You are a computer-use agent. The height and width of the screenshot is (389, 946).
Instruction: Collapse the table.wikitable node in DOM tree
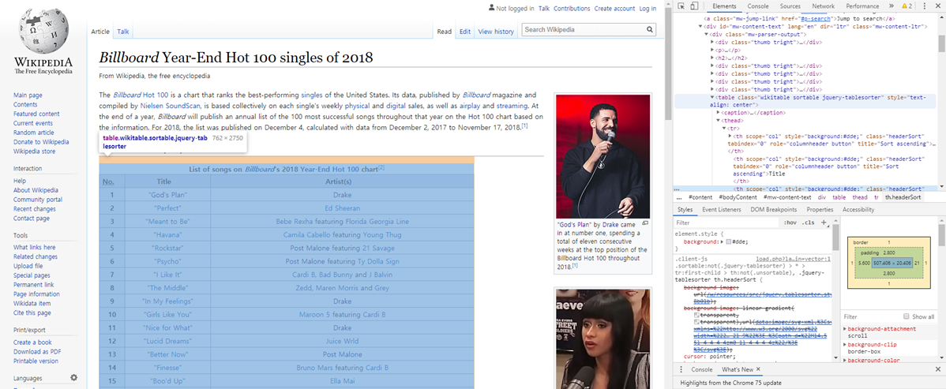pyautogui.click(x=712, y=97)
